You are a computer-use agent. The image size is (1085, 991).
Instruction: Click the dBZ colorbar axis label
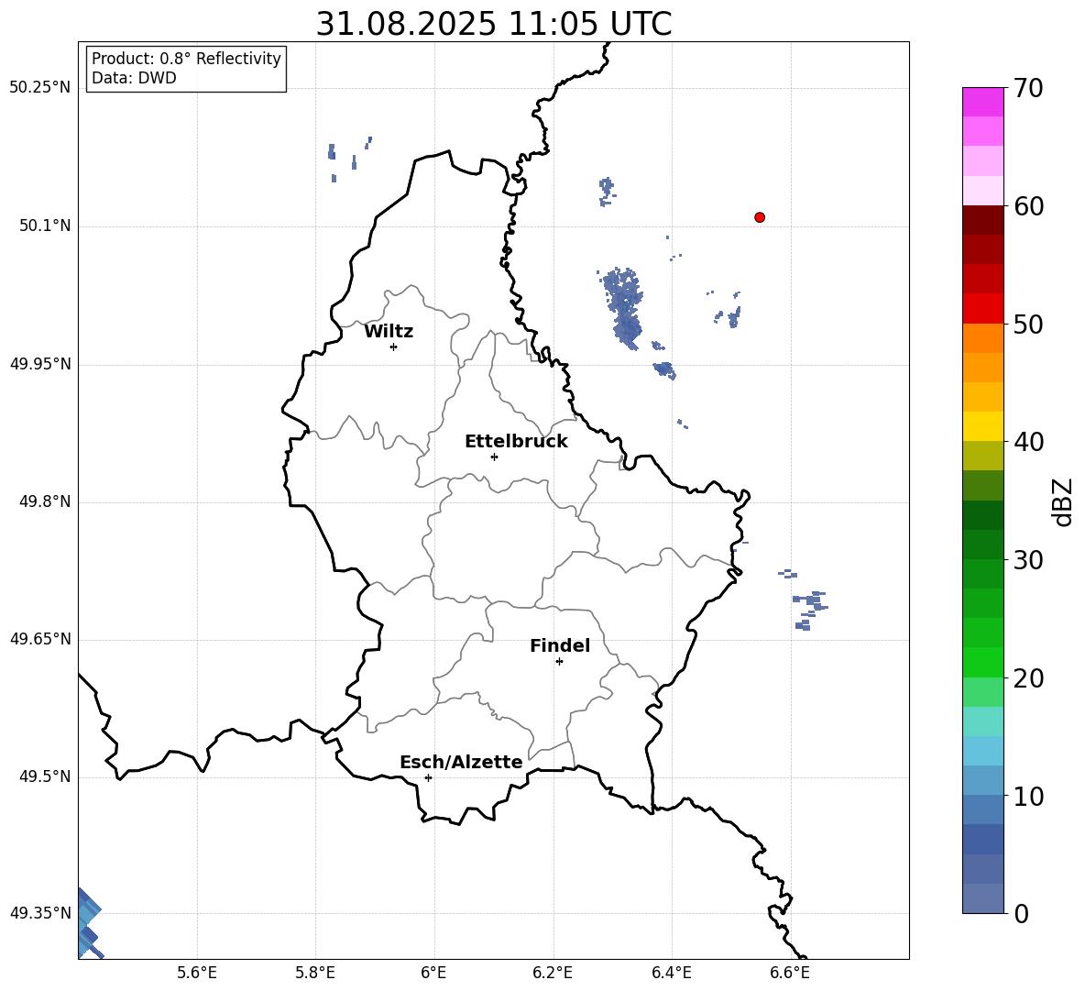1062,501
